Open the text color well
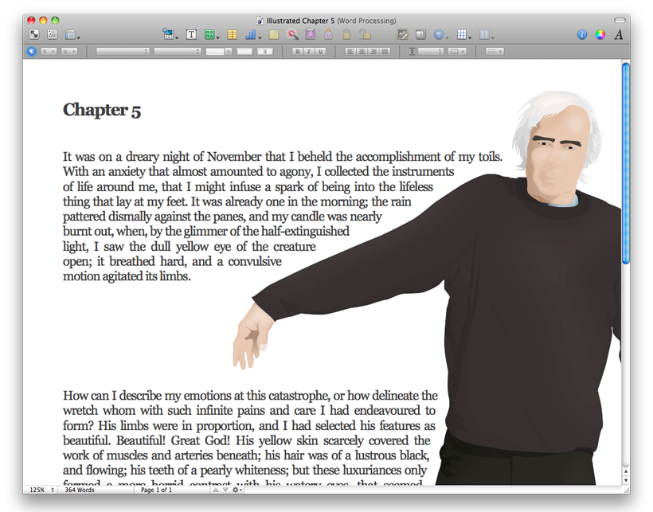Screen dimensions: 653x512 pyautogui.click(x=244, y=51)
